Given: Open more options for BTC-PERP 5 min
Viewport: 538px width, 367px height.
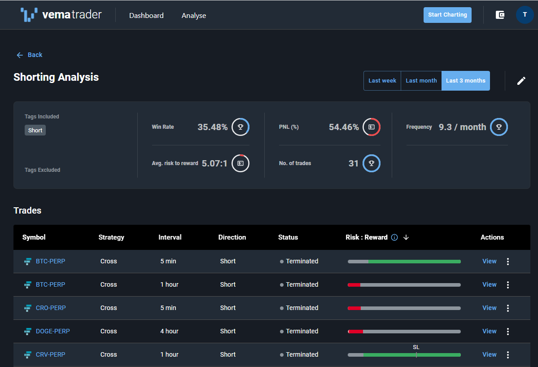Looking at the screenshot, I should tap(508, 262).
